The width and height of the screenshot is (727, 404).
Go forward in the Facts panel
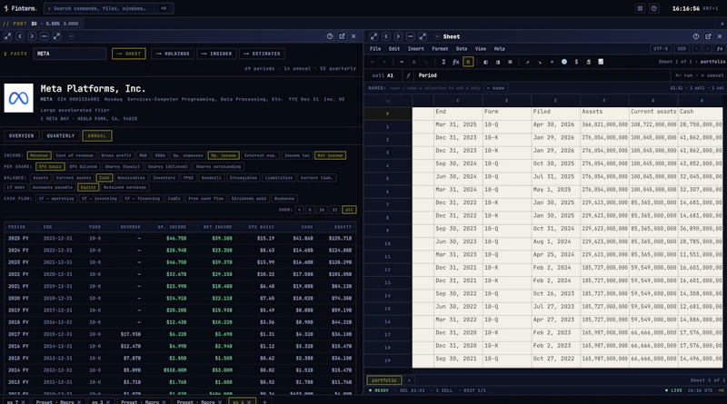pos(32,36)
